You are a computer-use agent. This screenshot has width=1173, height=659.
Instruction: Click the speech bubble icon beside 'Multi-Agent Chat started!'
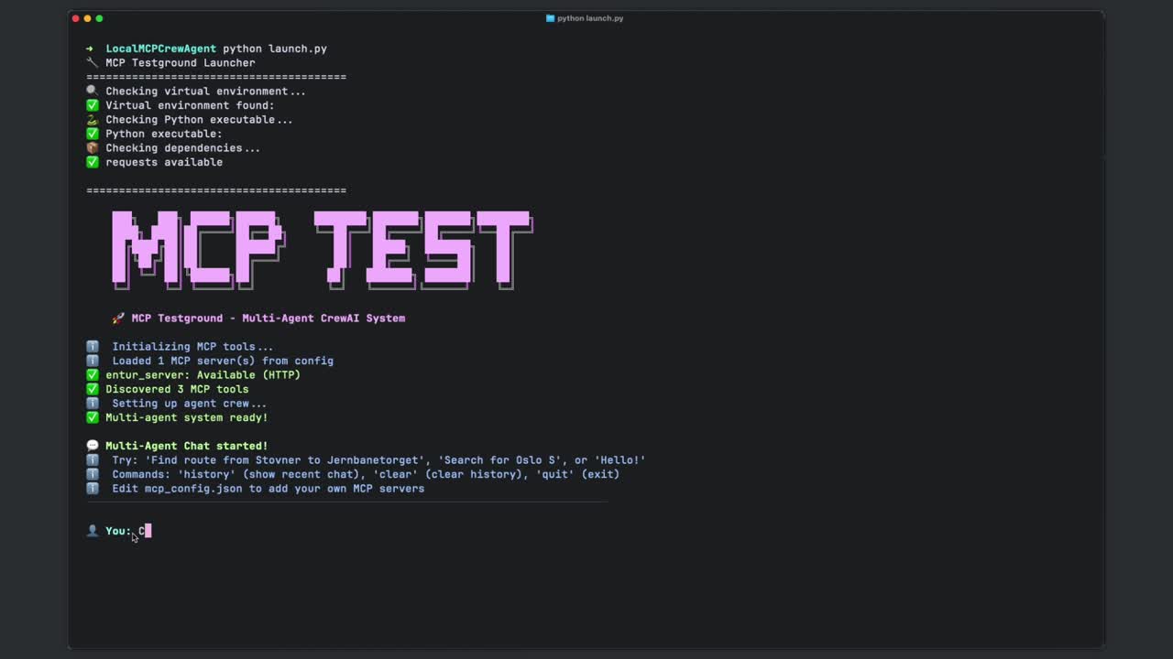pyautogui.click(x=92, y=447)
